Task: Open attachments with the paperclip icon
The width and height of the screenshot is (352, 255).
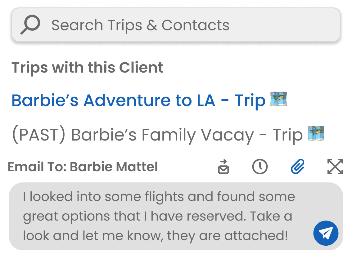Action: tap(298, 167)
